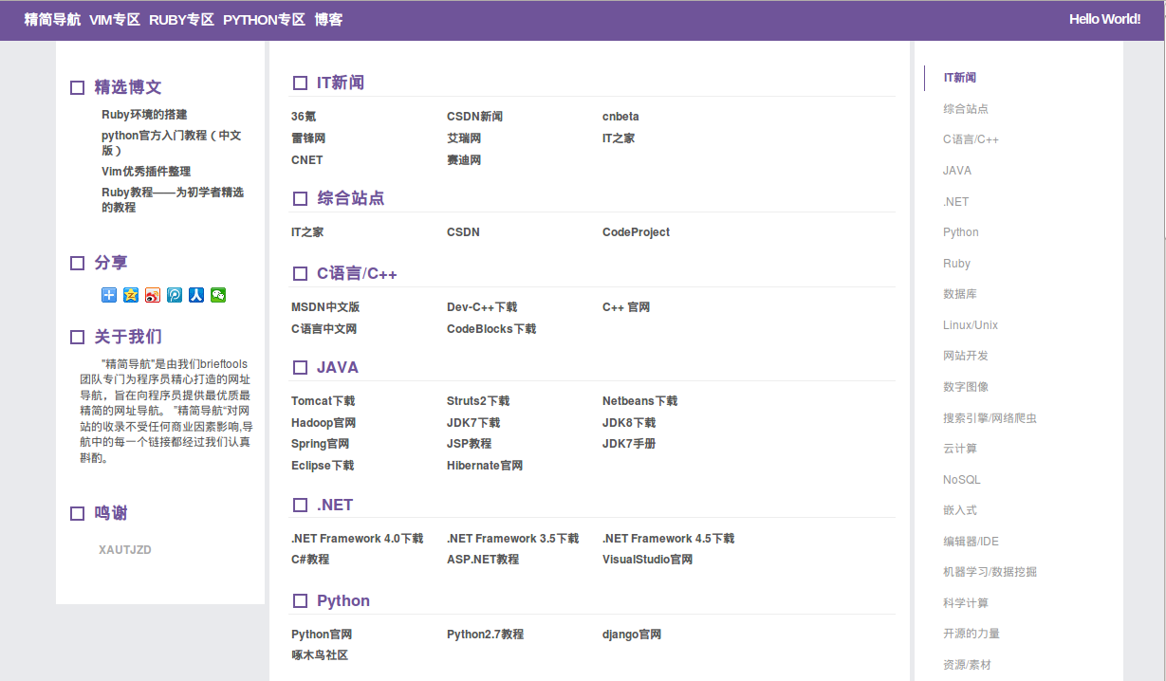The height and width of the screenshot is (681, 1166).
Task: Open the CodeProject link
Action: tap(637, 232)
